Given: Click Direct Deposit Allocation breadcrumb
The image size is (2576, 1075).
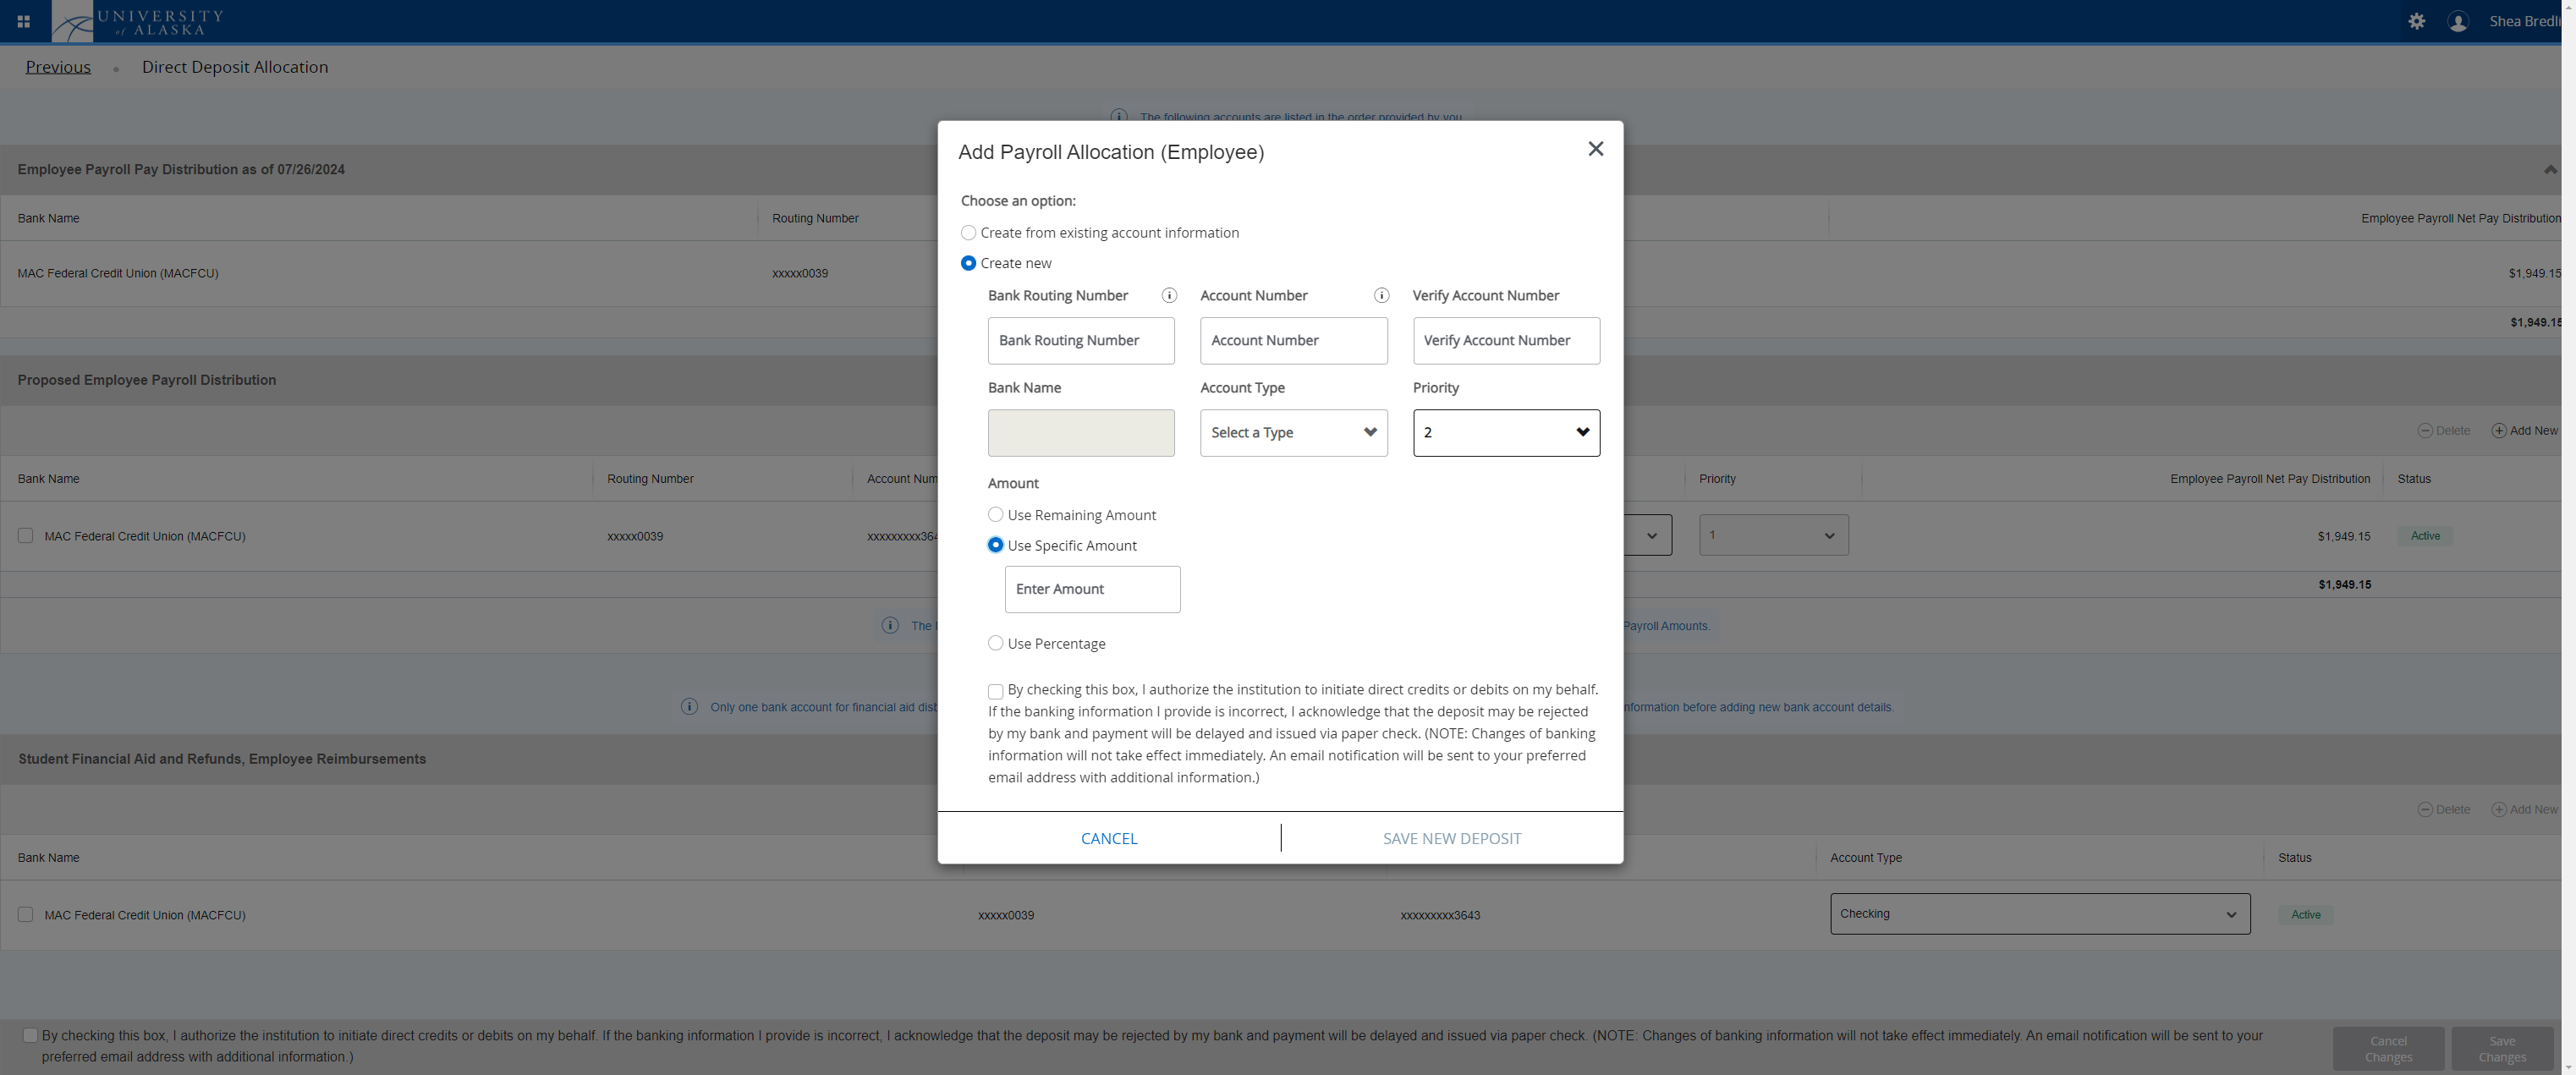Looking at the screenshot, I should (235, 67).
